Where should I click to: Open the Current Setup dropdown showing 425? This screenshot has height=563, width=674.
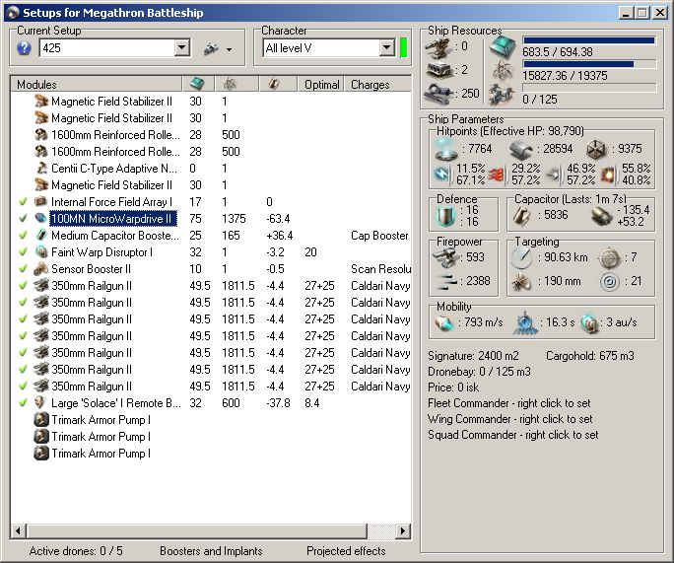click(x=181, y=48)
